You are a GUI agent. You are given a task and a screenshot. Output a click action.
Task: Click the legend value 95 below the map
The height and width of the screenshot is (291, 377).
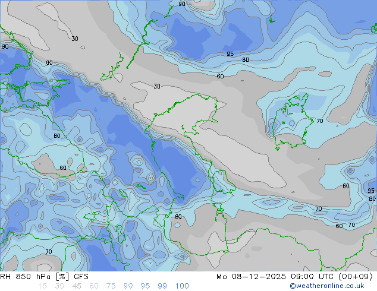click(x=145, y=286)
